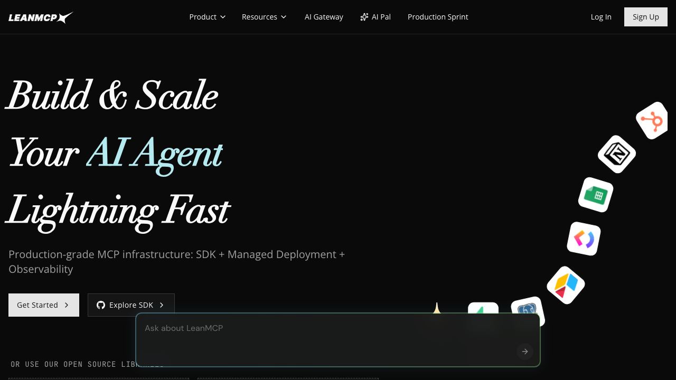The image size is (676, 380).
Task: Click the Production-grade MCP infrastructure subtitle
Action: (177, 262)
